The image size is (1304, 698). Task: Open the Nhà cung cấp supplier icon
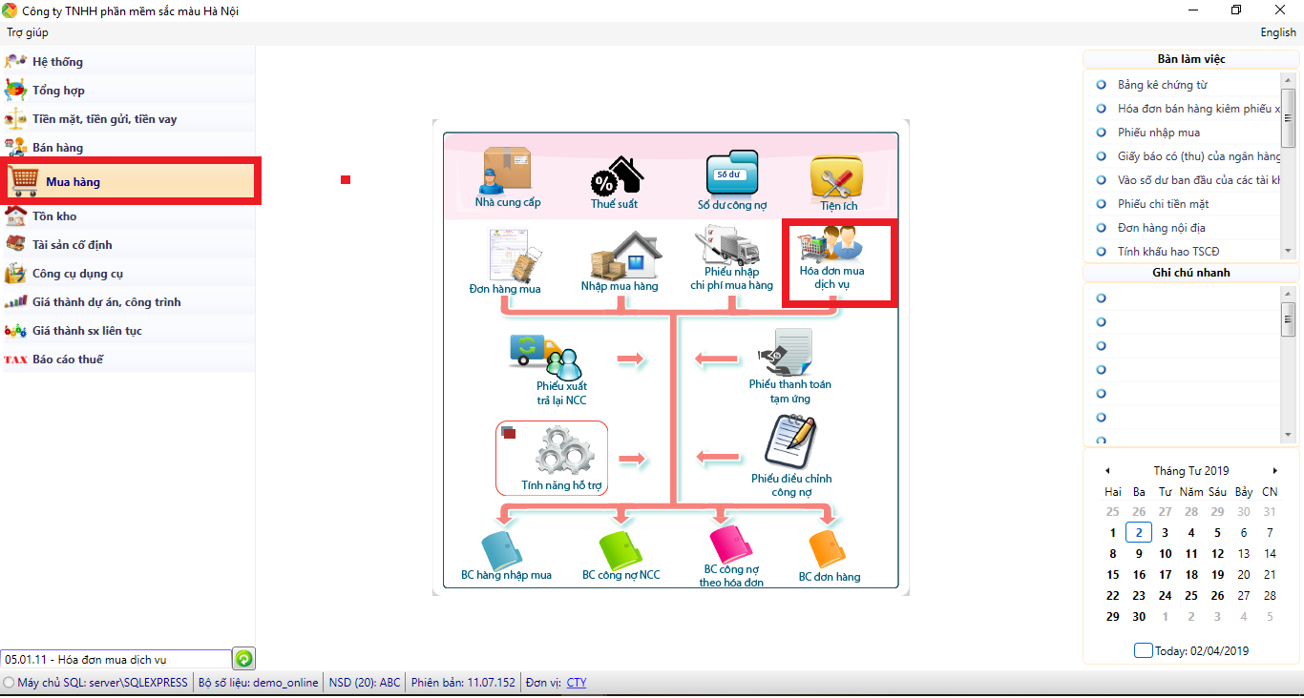[507, 173]
